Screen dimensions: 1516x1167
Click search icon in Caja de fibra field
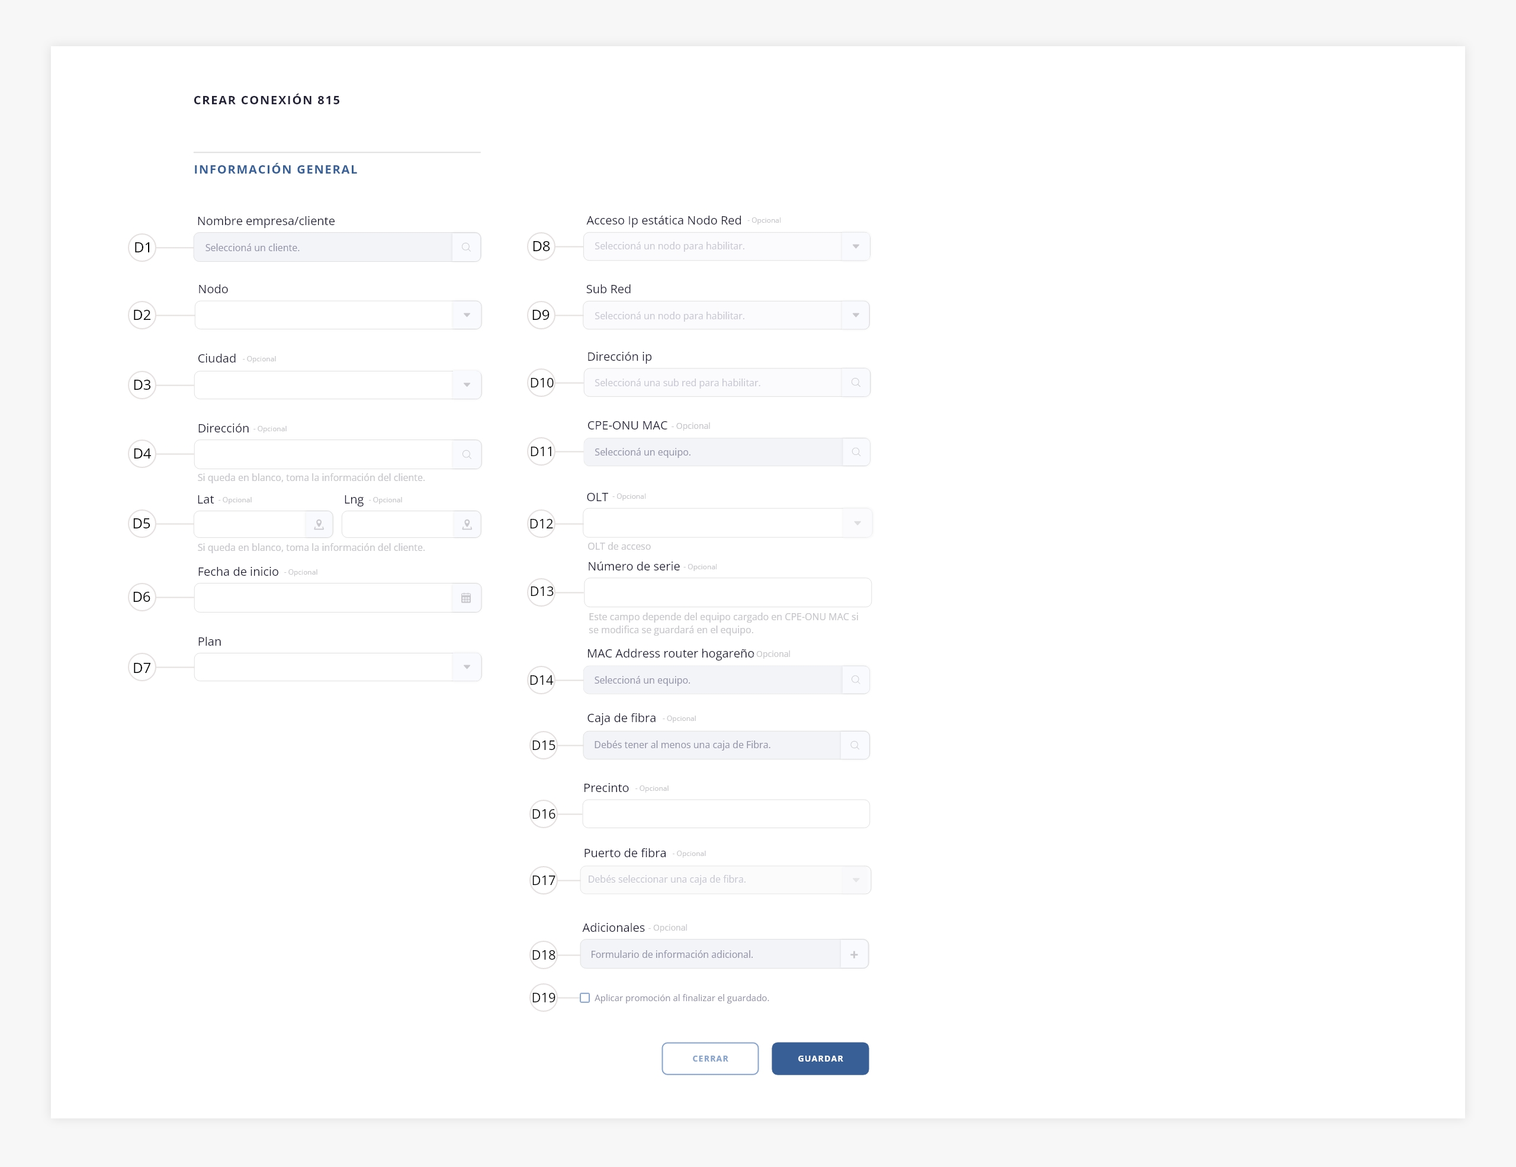coord(855,745)
